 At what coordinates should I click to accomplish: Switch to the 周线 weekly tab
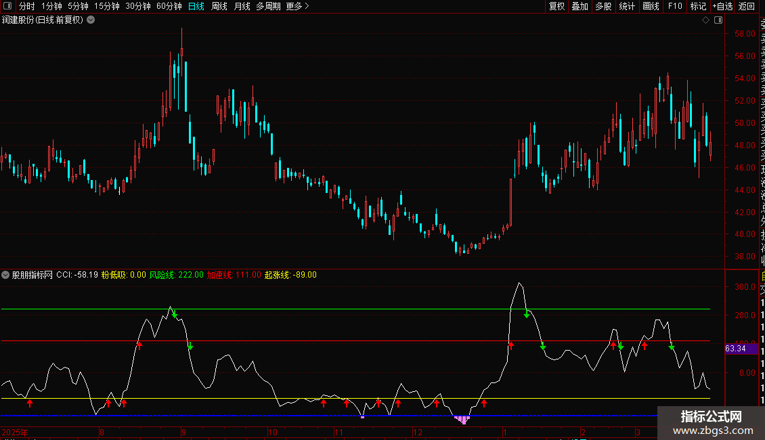(x=219, y=6)
